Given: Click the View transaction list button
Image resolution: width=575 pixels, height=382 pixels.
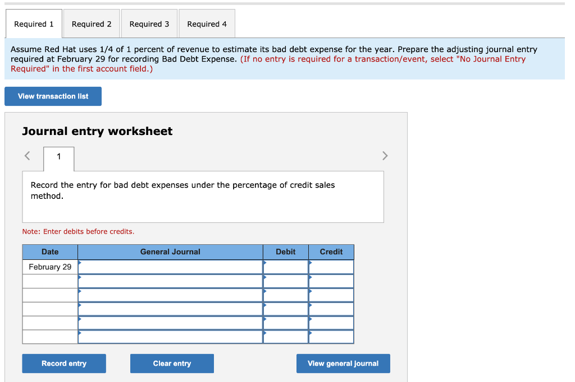Looking at the screenshot, I should 53,96.
